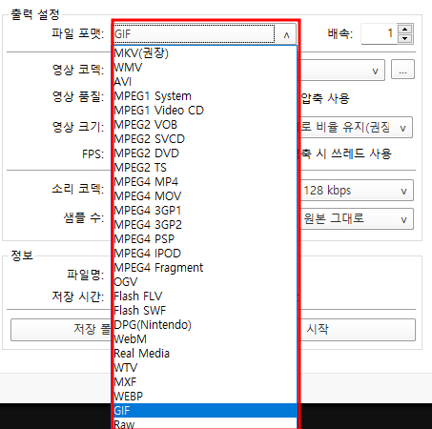Viewport: 432px width, 429px height.
Task: Select Flash SWF option
Action: (205, 311)
